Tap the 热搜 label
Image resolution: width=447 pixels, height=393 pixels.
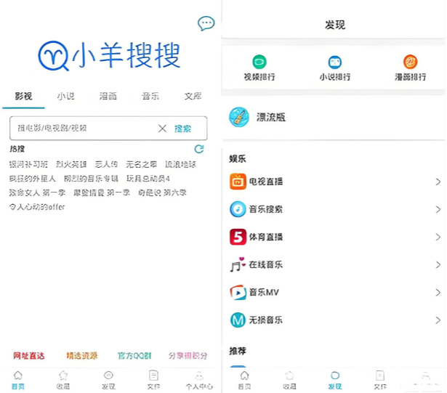17,149
